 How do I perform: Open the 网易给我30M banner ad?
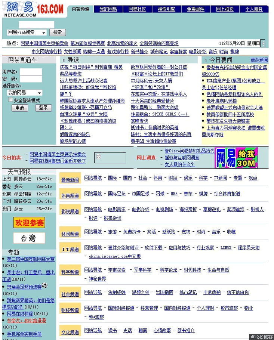(236, 157)
